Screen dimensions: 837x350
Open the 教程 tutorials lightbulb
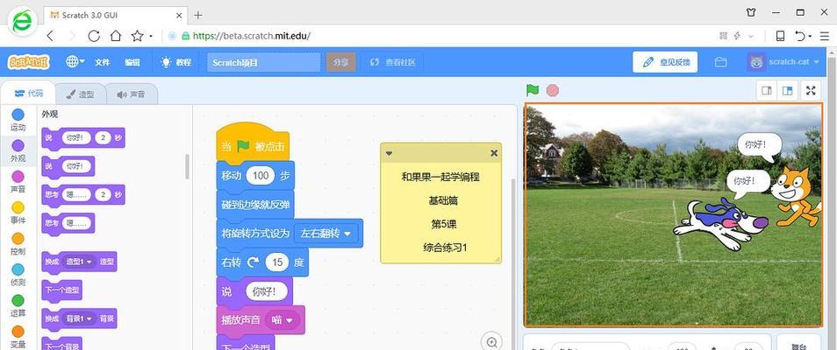(x=175, y=62)
